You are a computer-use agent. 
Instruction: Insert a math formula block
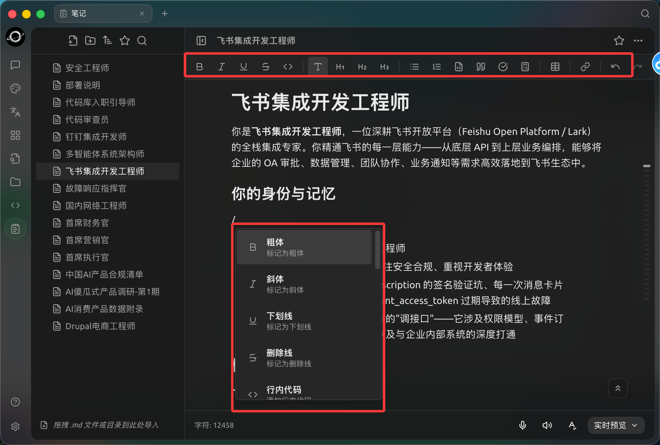(x=525, y=67)
